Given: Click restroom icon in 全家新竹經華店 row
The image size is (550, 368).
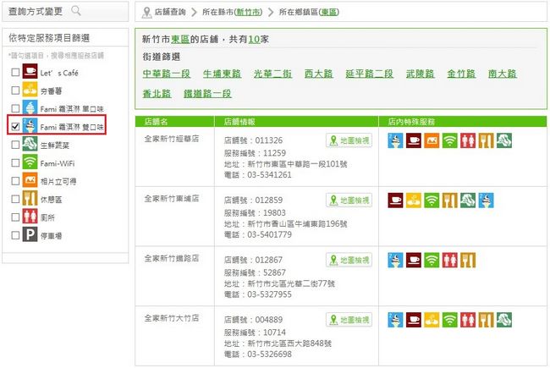Looking at the screenshot, I should (468, 140).
